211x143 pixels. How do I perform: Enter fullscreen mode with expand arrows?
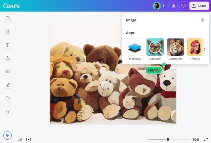coord(206,139)
